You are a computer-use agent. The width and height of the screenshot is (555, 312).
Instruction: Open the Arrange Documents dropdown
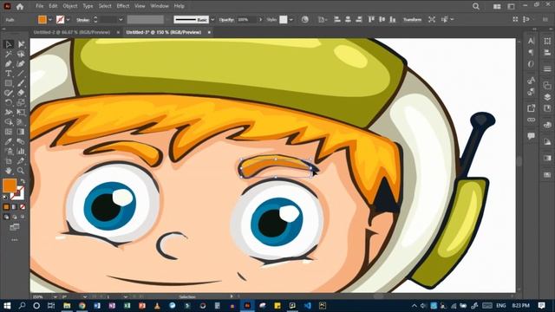pos(497,6)
